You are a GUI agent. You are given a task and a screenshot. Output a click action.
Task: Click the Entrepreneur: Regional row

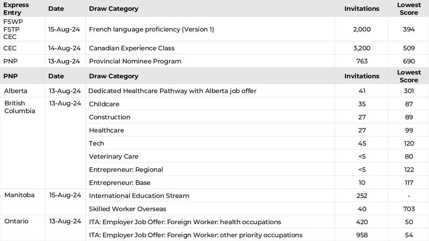126,169
